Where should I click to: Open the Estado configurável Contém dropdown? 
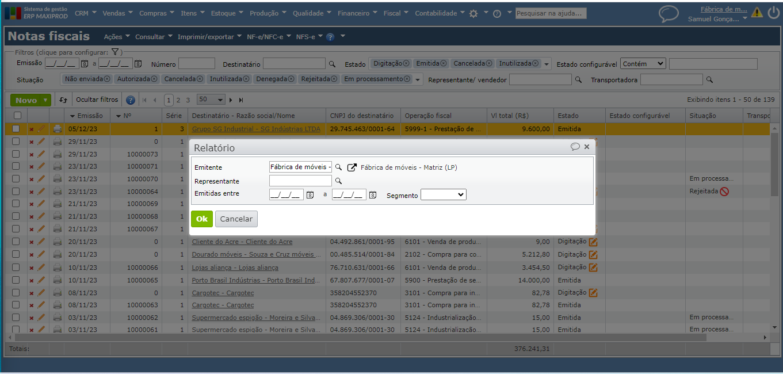[x=643, y=64]
